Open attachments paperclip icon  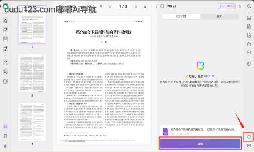point(6,146)
